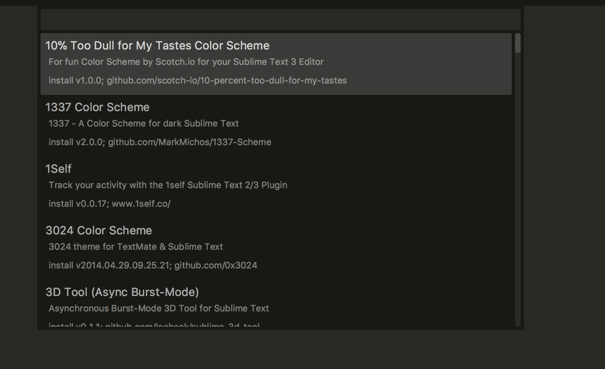Image resolution: width=605 pixels, height=369 pixels.
Task: Select the 1Self package entry
Action: point(276,187)
